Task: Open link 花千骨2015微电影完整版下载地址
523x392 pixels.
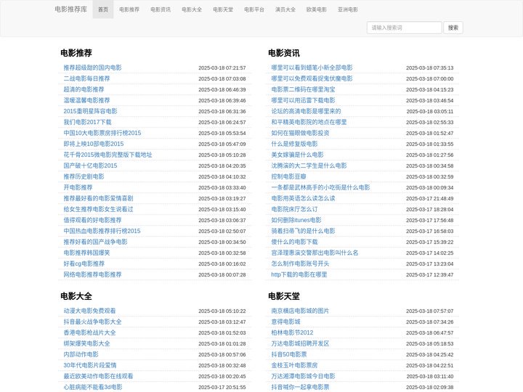Action: tap(108, 155)
